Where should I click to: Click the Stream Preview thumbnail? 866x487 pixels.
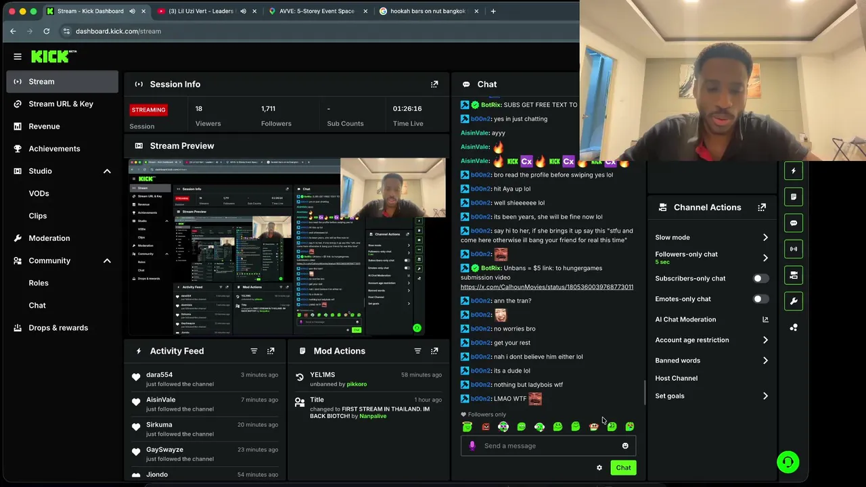287,247
